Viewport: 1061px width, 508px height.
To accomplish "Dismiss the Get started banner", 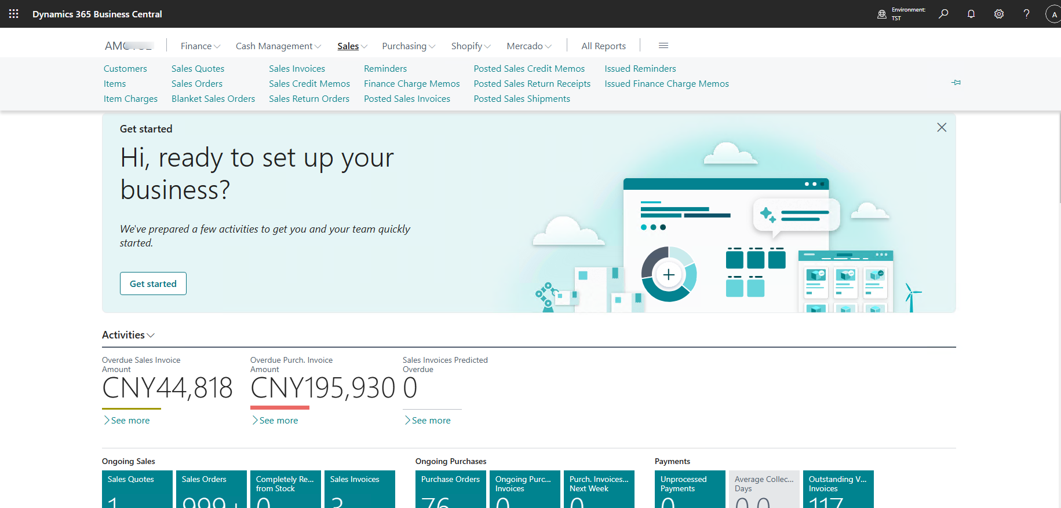I will (942, 127).
